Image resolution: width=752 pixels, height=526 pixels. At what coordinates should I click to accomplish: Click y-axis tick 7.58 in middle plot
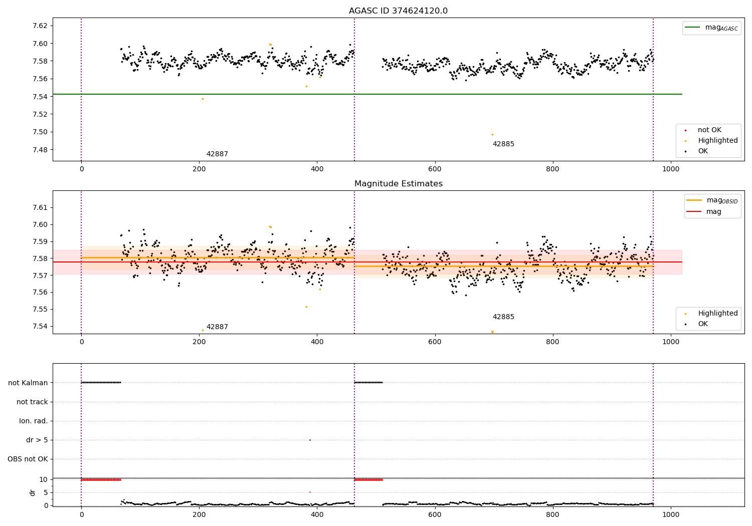(39, 258)
